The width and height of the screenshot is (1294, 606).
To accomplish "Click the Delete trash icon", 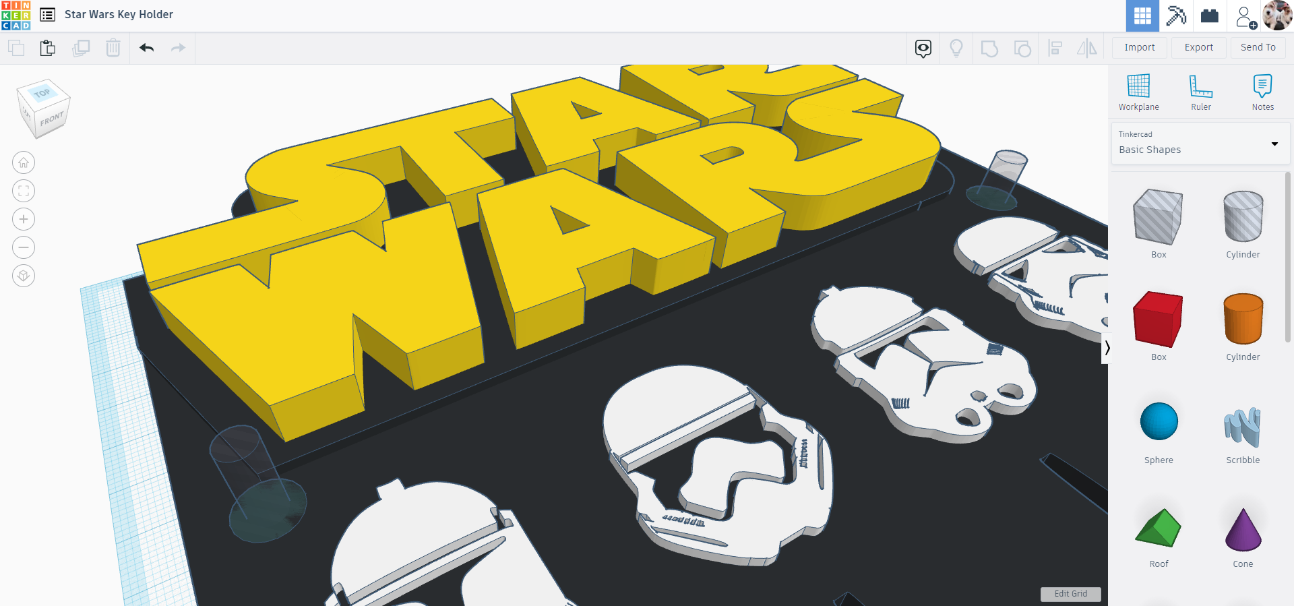I will tap(113, 48).
